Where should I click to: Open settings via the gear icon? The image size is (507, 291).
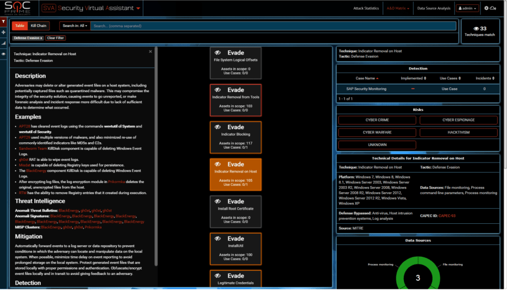point(487,8)
